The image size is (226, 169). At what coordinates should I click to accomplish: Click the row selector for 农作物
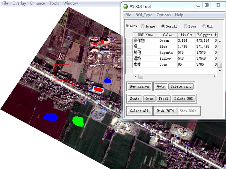[x=129, y=41]
